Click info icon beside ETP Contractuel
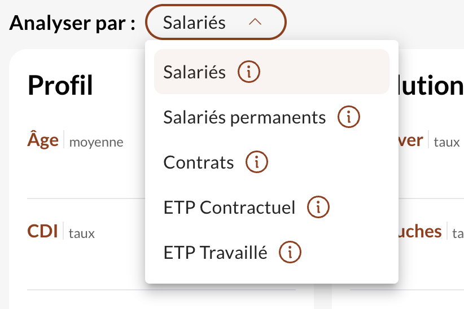Viewport: 464px width, 309px height. (x=318, y=207)
